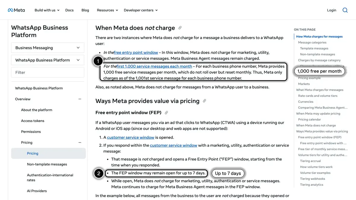Viewport: 356px width, 200px height.
Task: Open 'Access tokens' sidebar page
Action: pos(33,121)
